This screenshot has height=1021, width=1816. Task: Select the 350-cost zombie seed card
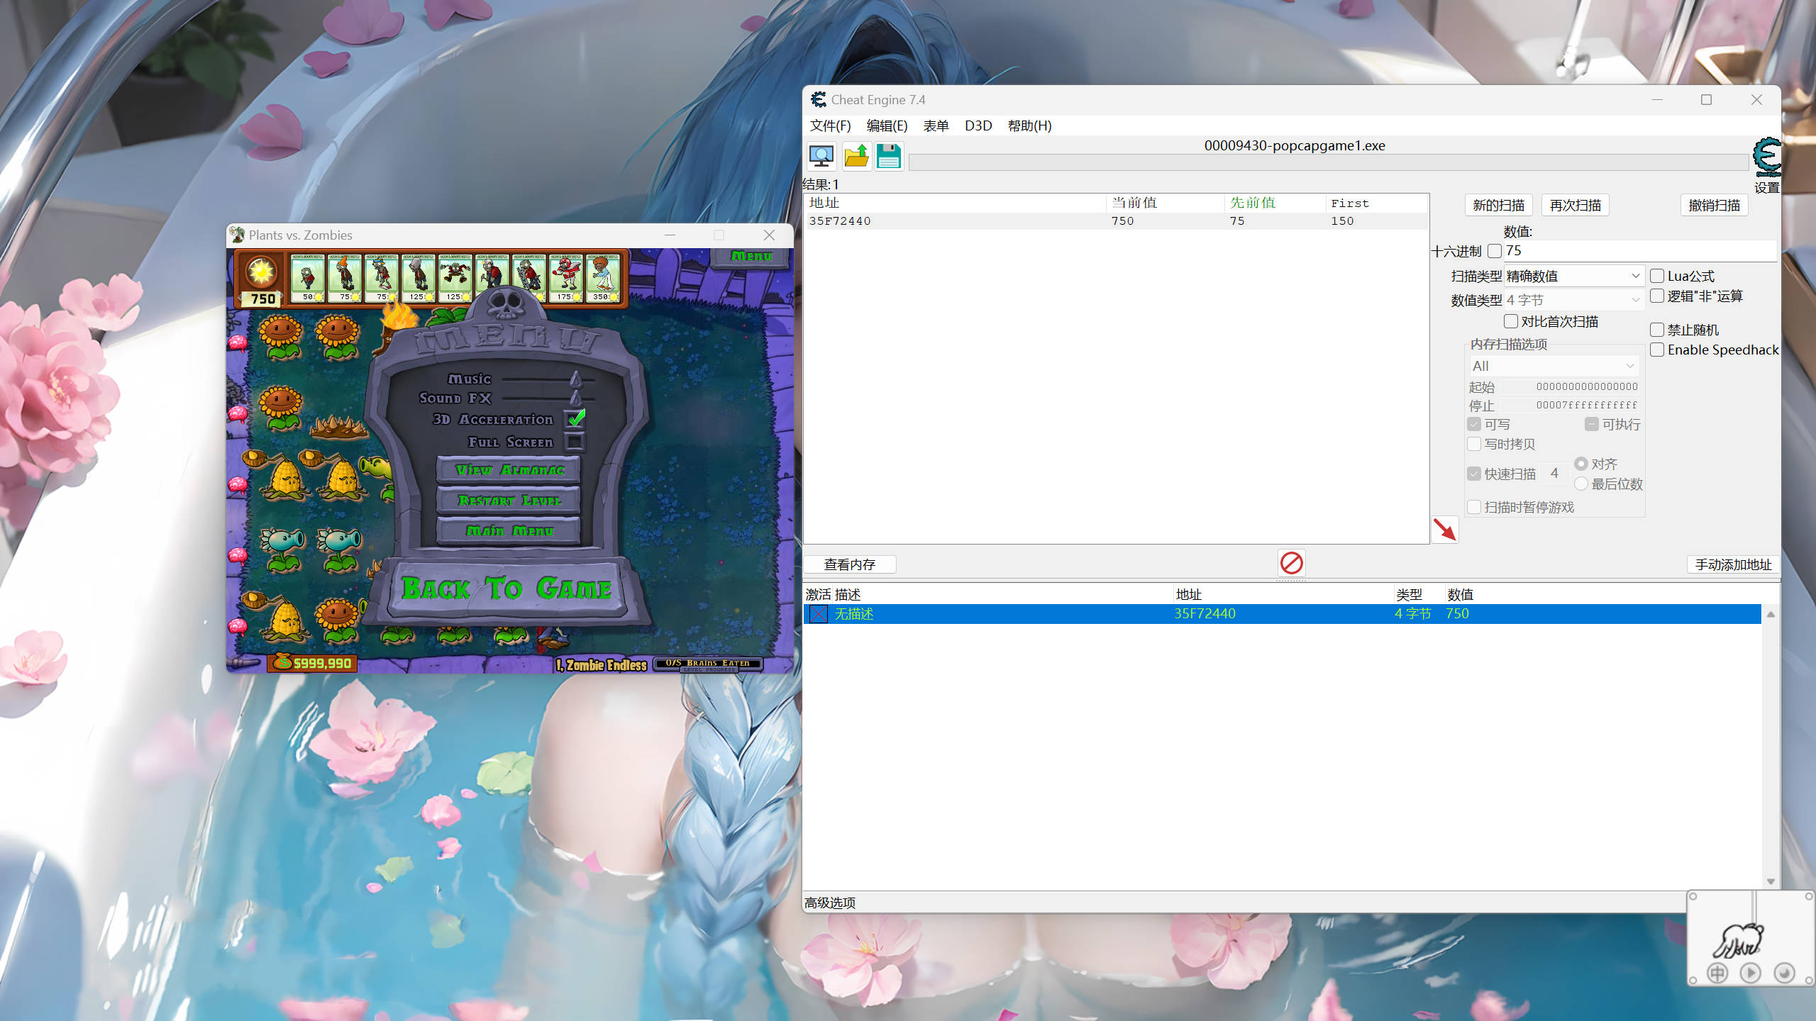click(602, 277)
